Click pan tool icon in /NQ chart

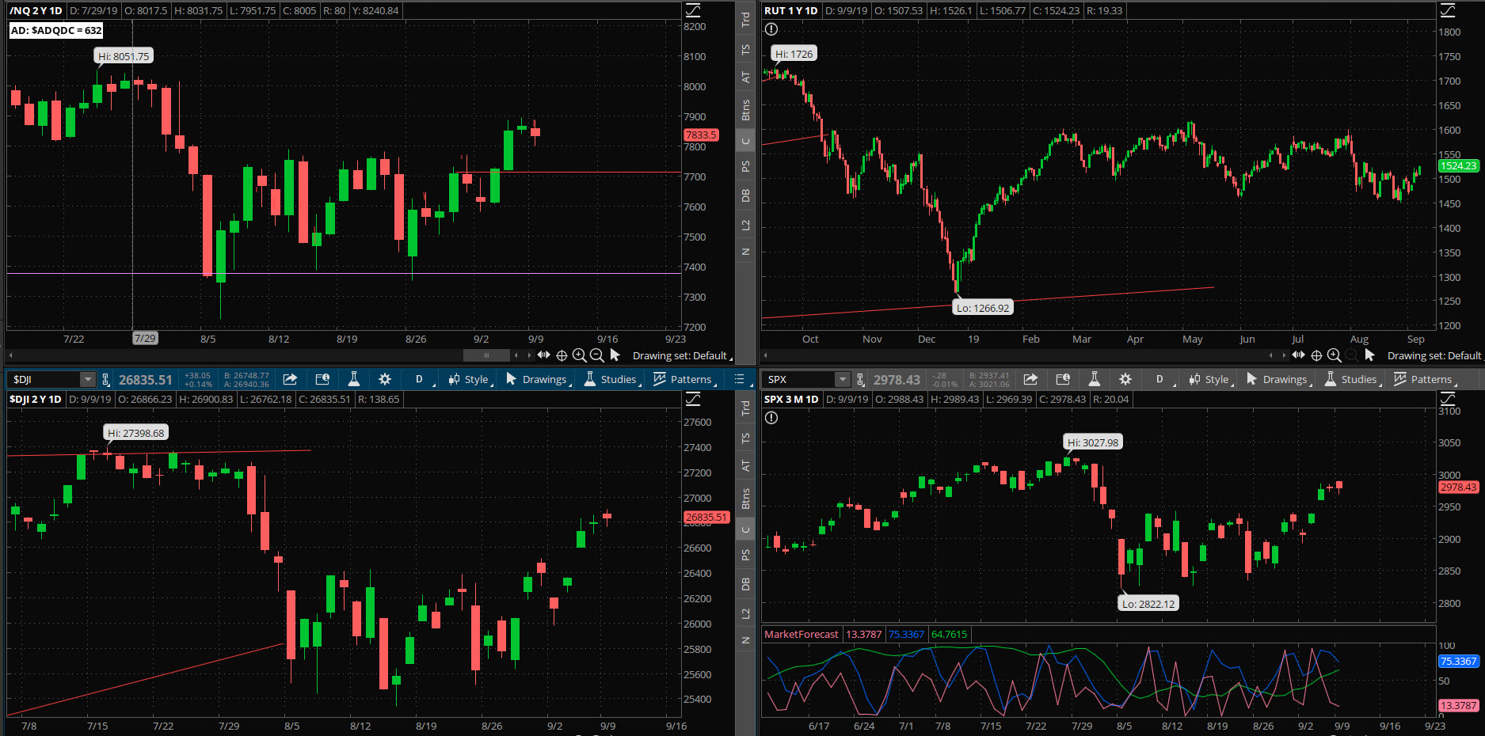543,355
